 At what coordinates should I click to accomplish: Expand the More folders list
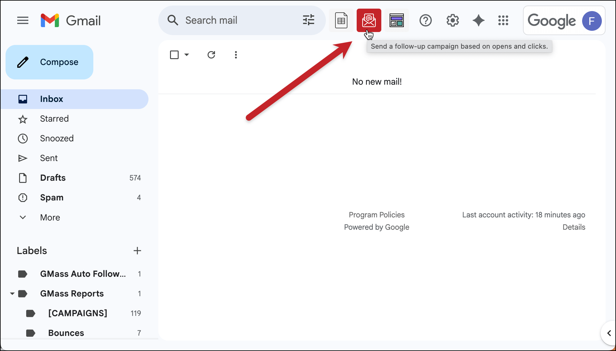pyautogui.click(x=50, y=217)
